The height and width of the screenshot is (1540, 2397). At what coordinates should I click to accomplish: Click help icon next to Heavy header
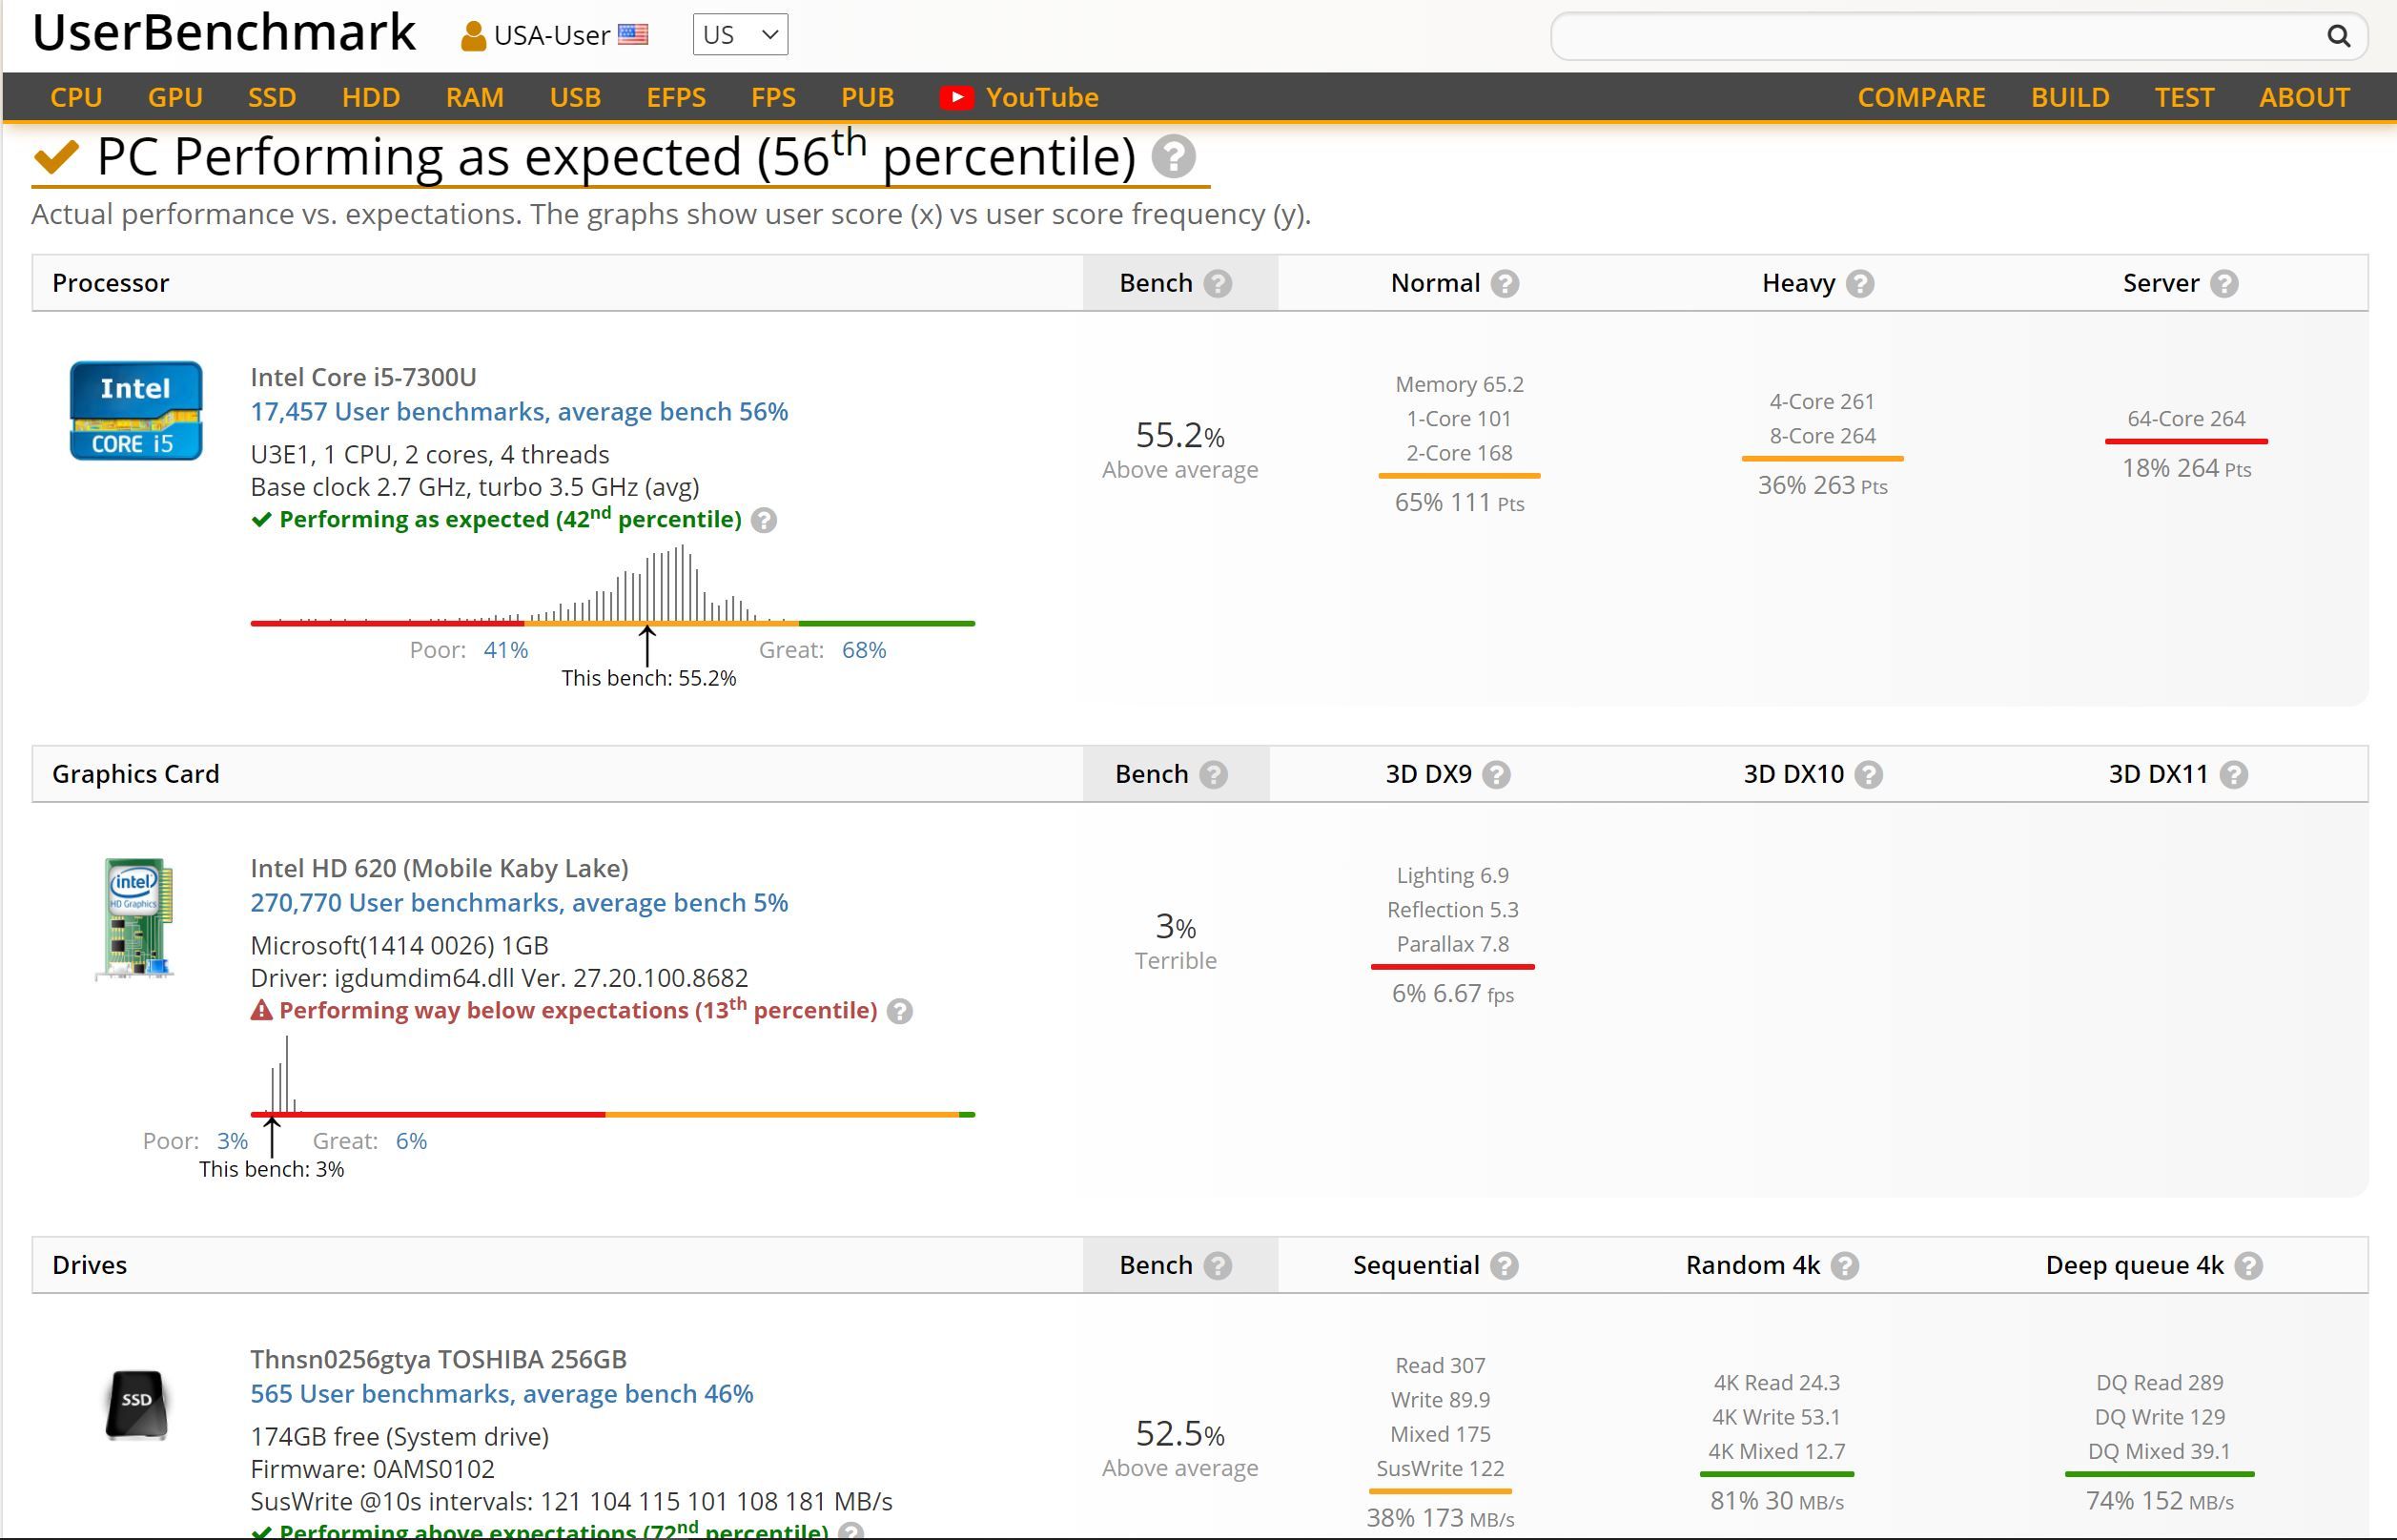(1859, 283)
